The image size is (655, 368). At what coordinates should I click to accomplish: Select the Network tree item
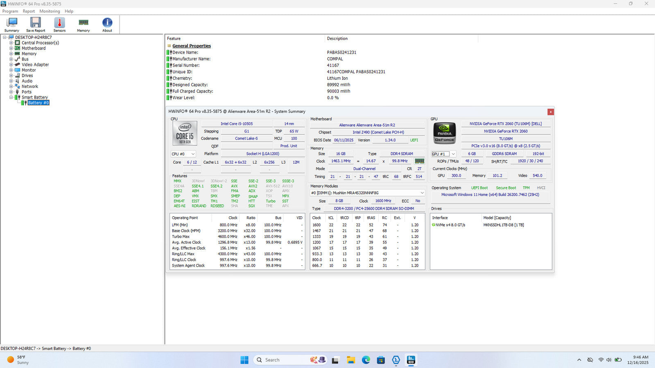click(29, 86)
